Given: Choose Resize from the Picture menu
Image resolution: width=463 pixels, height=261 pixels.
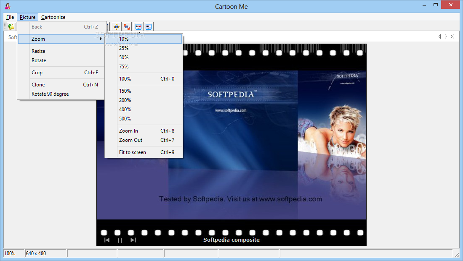Looking at the screenshot, I should pyautogui.click(x=61, y=51).
